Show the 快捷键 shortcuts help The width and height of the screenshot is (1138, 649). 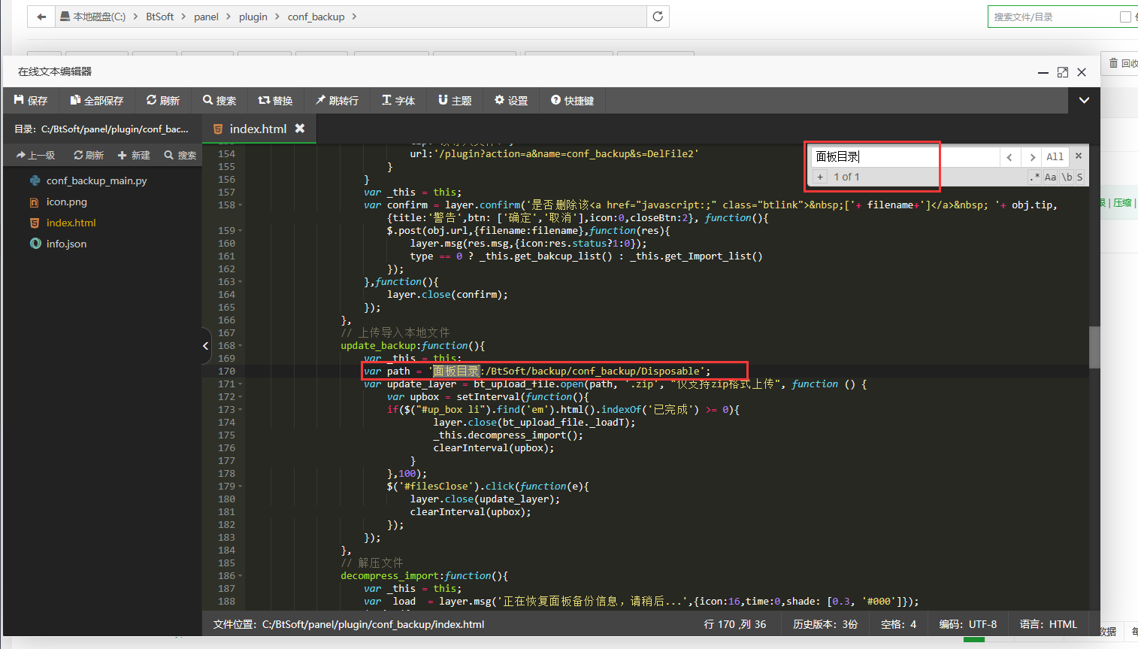tap(573, 100)
